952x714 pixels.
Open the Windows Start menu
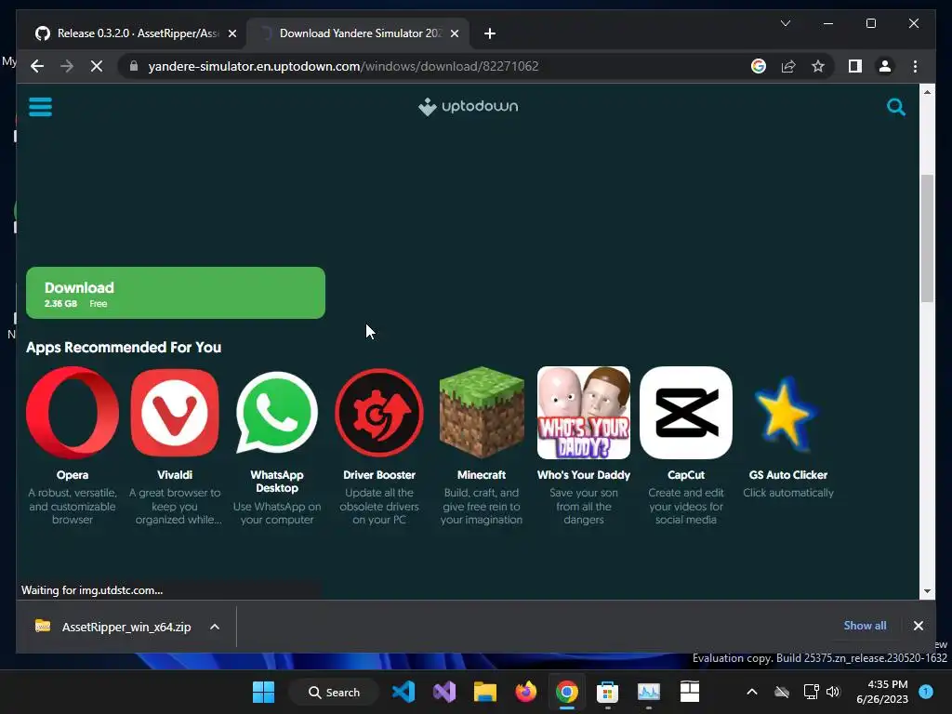[263, 692]
